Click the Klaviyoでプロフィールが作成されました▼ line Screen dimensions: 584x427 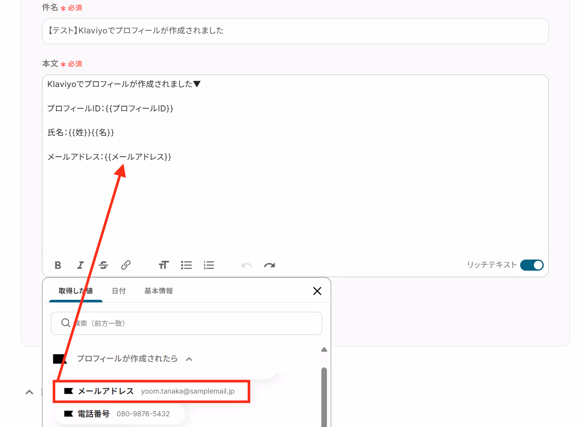click(124, 84)
